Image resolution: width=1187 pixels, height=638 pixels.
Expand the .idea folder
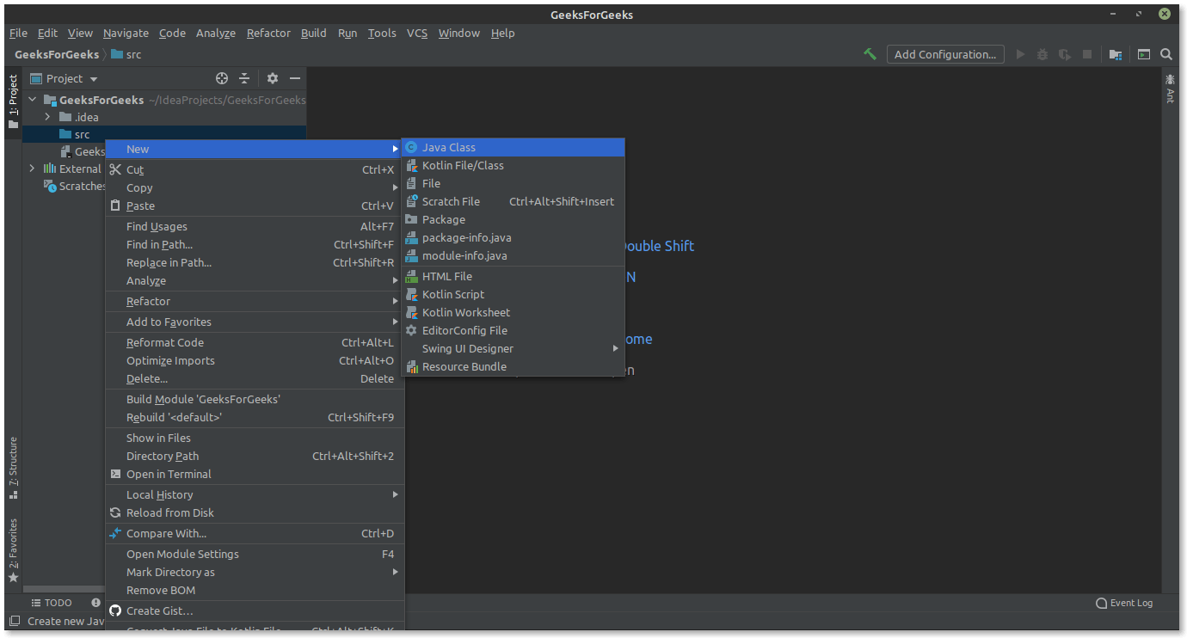point(47,117)
